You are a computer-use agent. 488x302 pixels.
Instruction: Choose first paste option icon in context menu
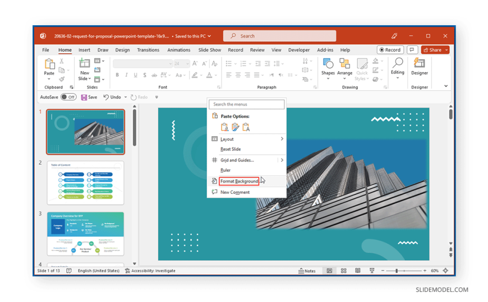[x=224, y=127]
